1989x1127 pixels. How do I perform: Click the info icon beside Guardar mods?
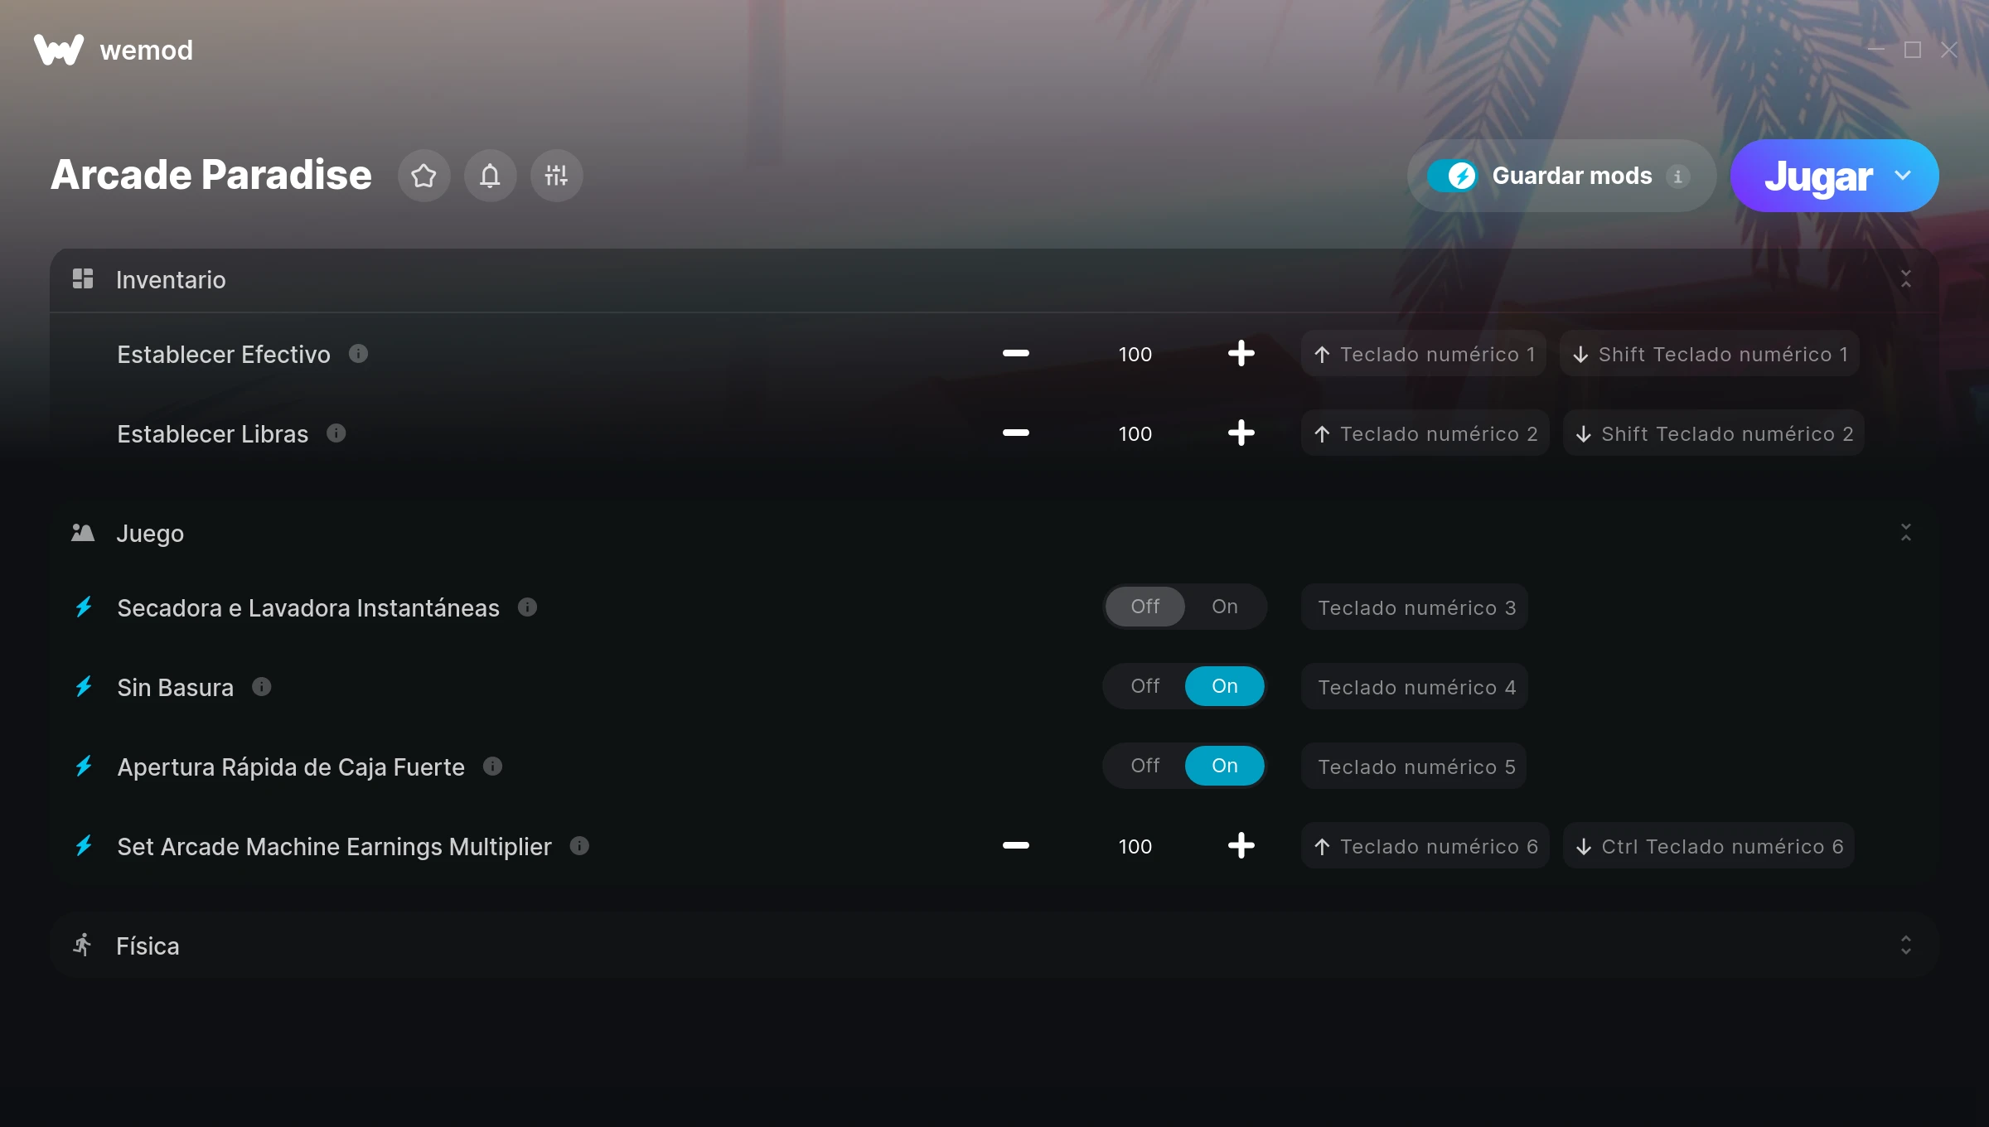click(1677, 177)
